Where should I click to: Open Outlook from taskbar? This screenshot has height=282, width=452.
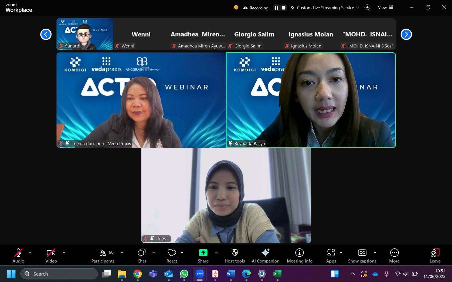(x=169, y=274)
